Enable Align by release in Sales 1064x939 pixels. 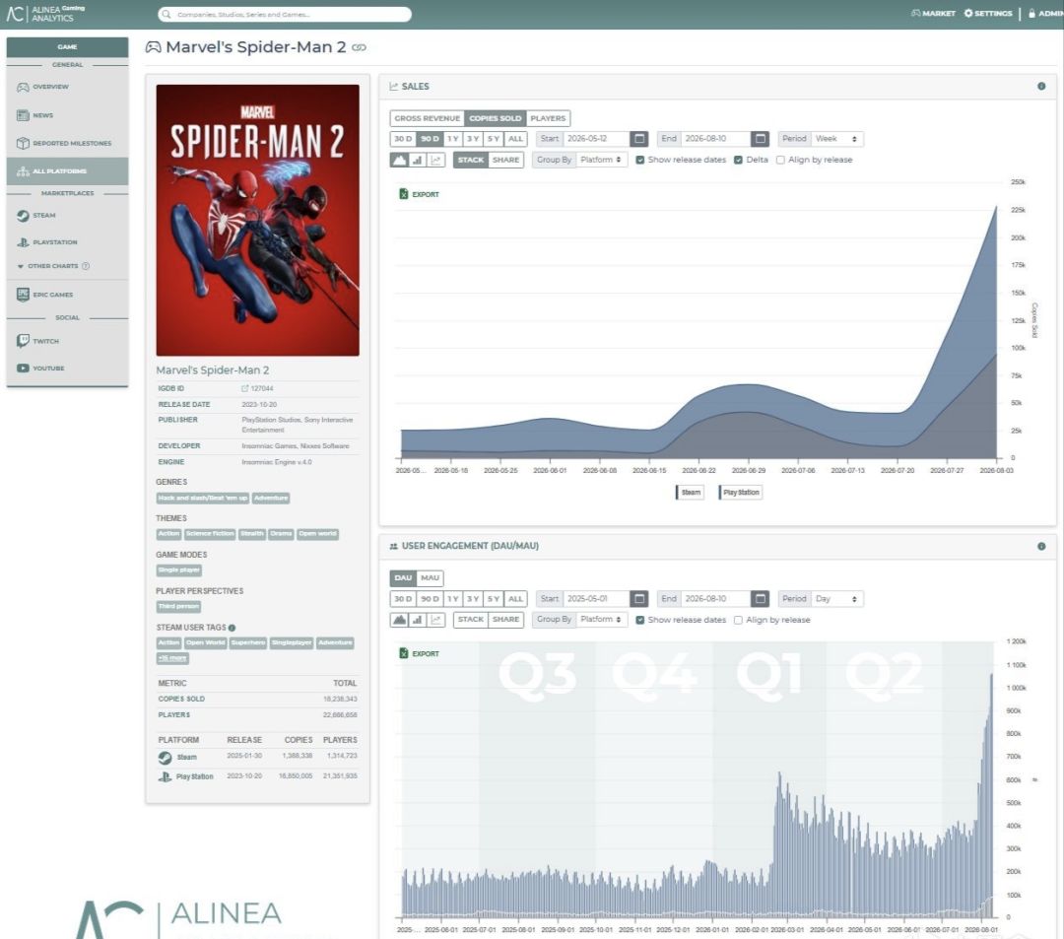pos(780,161)
